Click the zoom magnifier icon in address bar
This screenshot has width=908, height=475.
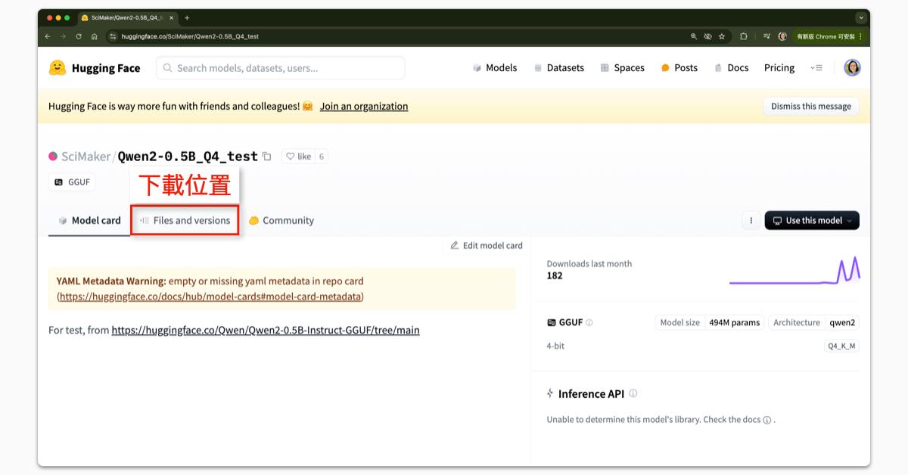[694, 36]
